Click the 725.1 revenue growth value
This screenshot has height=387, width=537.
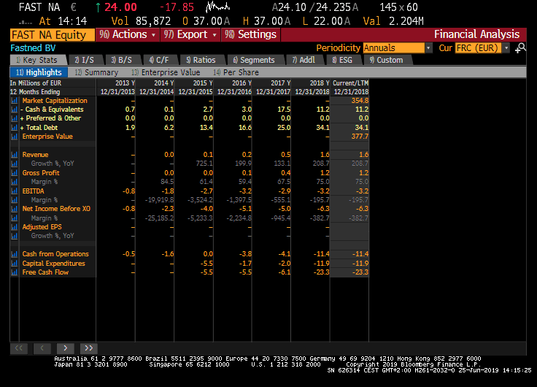coord(204,164)
